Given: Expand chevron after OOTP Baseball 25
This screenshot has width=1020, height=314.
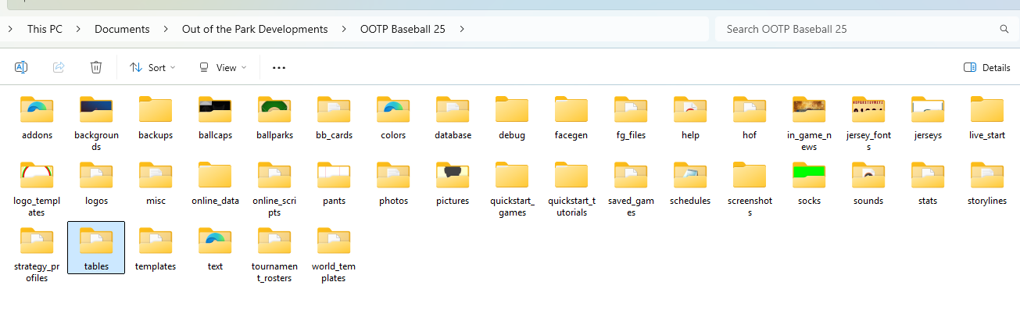Looking at the screenshot, I should tap(462, 29).
